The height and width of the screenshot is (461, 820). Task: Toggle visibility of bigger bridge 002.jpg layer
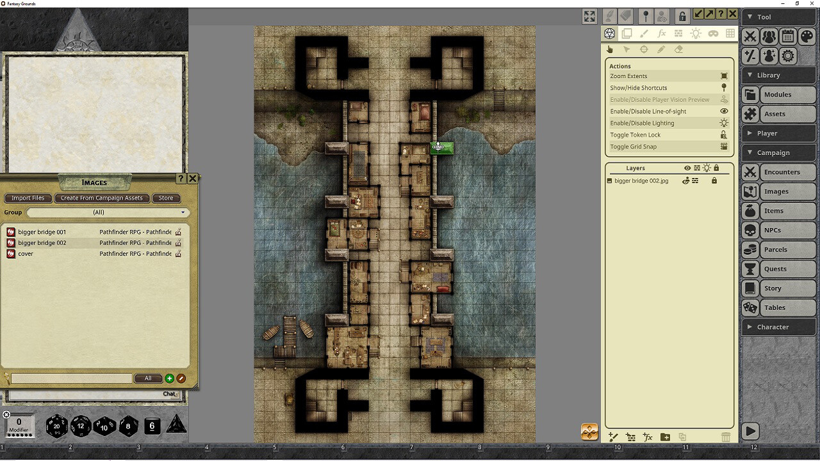[x=685, y=181]
